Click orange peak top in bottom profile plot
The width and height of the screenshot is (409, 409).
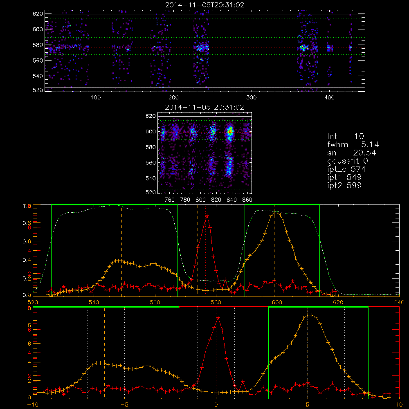310,315
